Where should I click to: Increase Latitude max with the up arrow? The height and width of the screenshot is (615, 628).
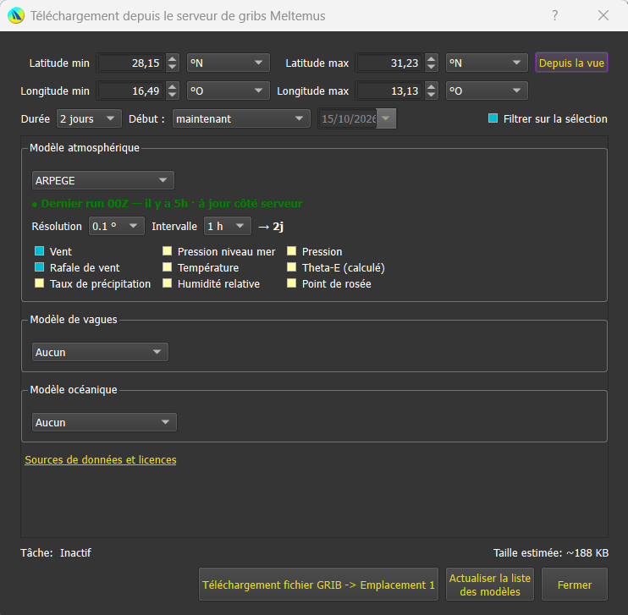tap(431, 58)
